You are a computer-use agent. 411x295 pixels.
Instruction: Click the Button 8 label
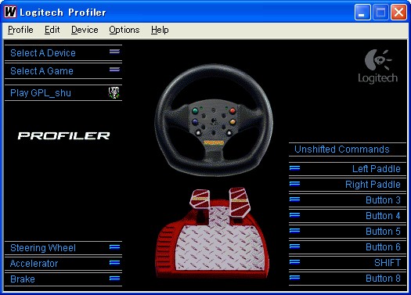coord(384,279)
